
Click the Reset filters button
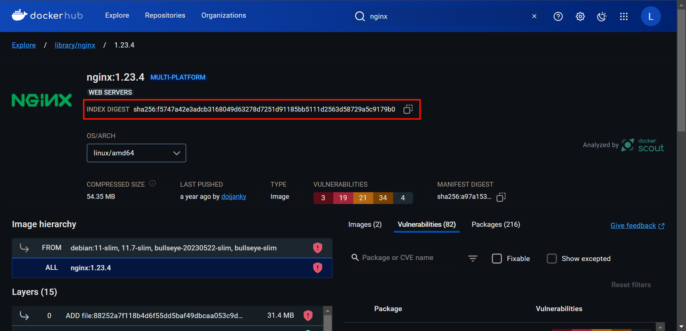pos(631,285)
